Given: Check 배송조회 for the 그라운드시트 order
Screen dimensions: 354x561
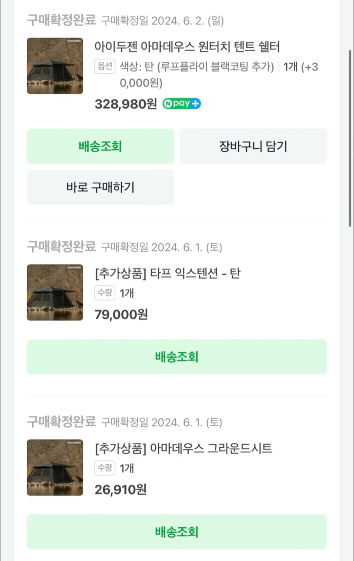Looking at the screenshot, I should 177,532.
